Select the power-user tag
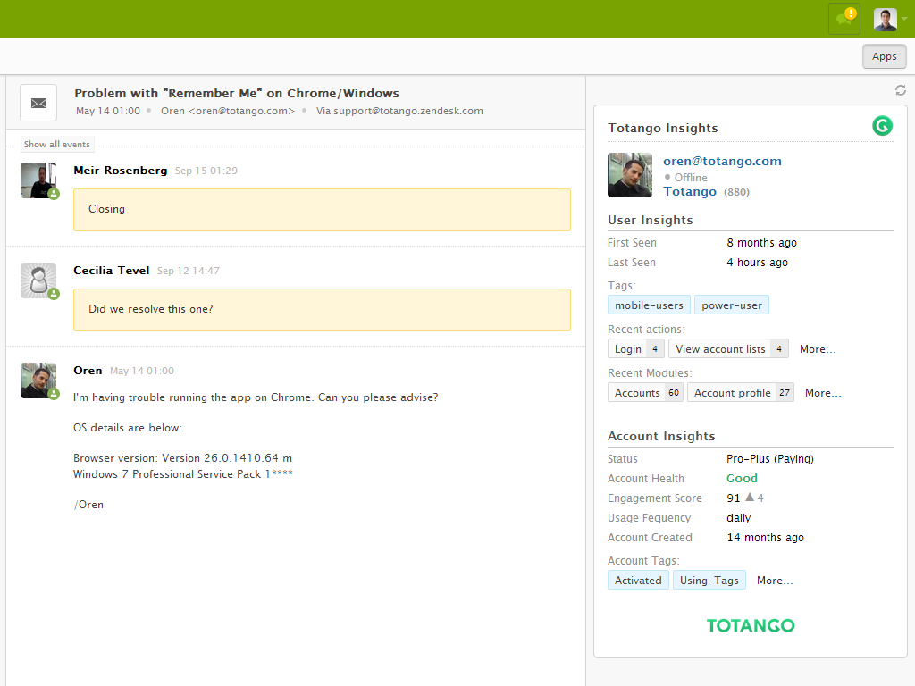 point(732,305)
